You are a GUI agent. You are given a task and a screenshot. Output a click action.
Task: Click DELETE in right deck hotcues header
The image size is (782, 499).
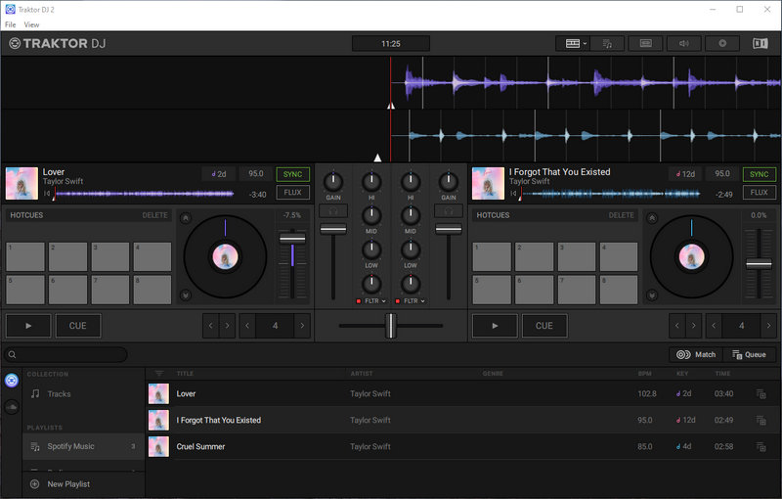[622, 215]
